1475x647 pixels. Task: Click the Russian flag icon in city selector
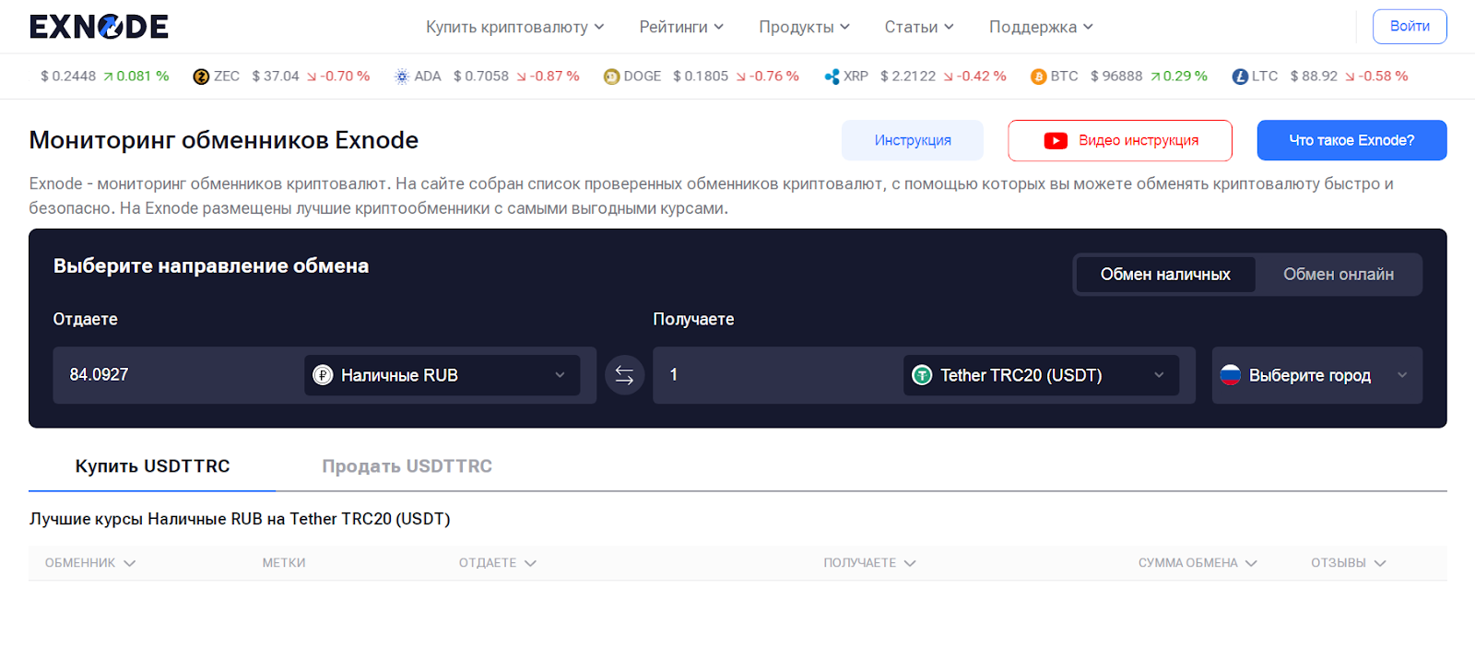1230,374
